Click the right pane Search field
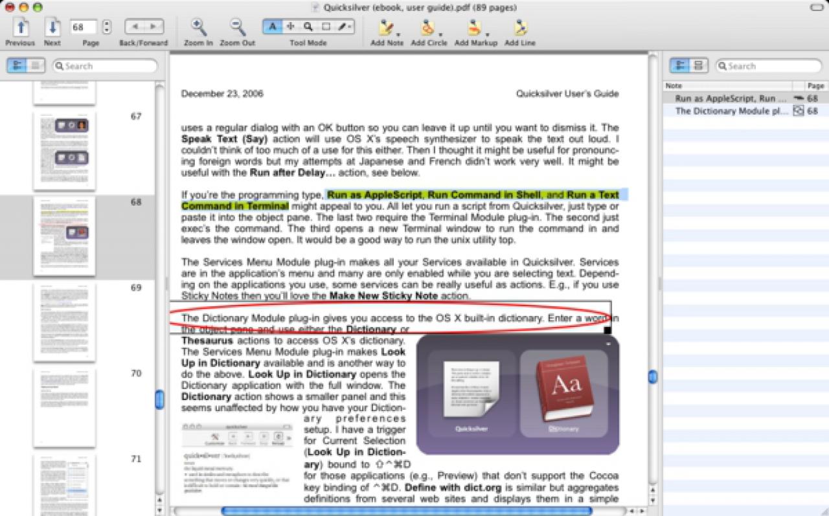 (x=768, y=66)
